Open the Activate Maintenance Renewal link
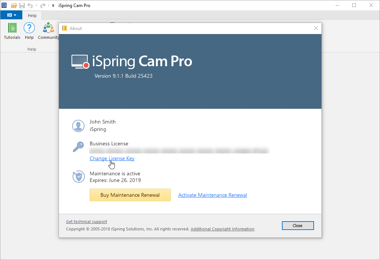 pyautogui.click(x=212, y=195)
